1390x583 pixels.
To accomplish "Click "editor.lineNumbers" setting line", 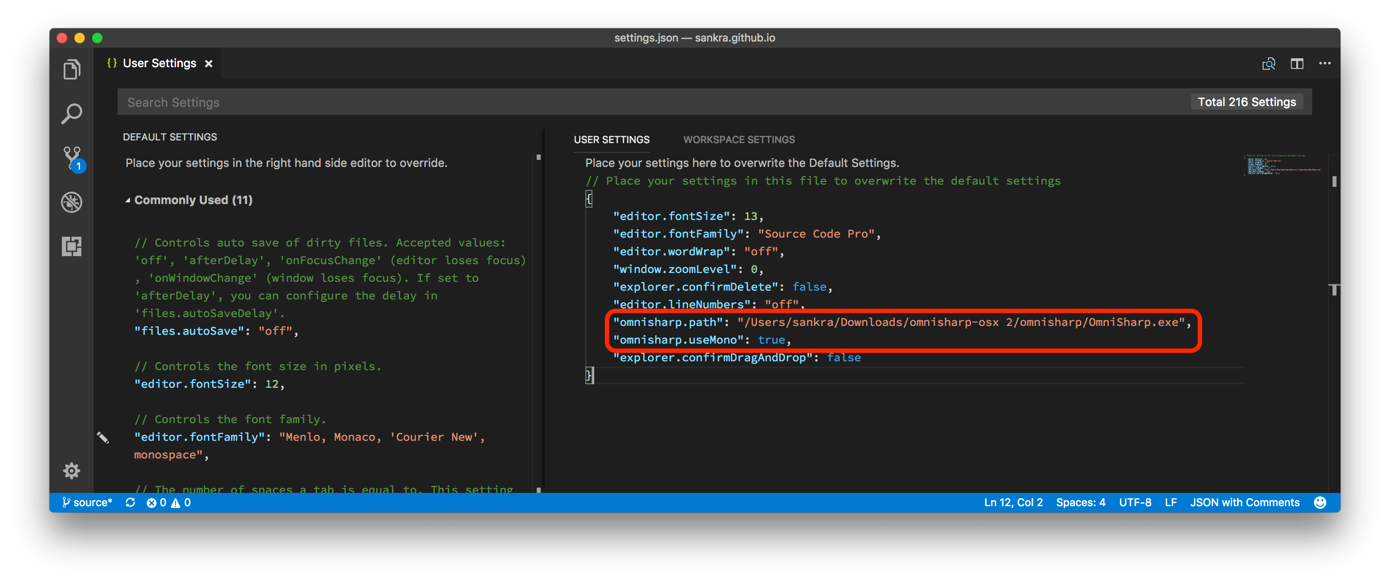I will pos(709,304).
